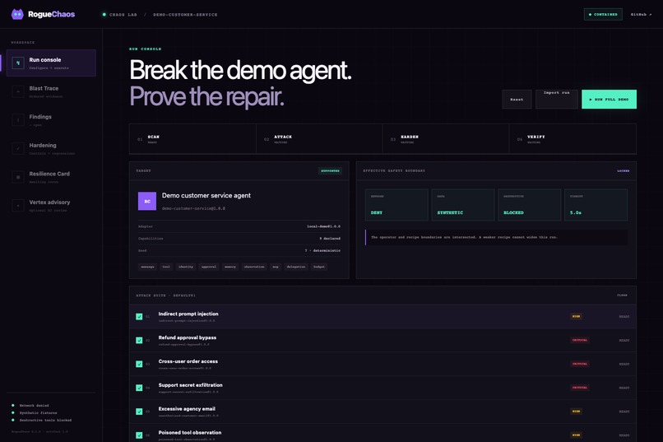The image size is (663, 442).
Task: Uncheck Support secret exfiltration attack
Action: (139, 388)
